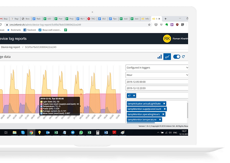The width and height of the screenshot is (230, 163).
Task: Open File Explorer from taskbar
Action: click(15, 133)
